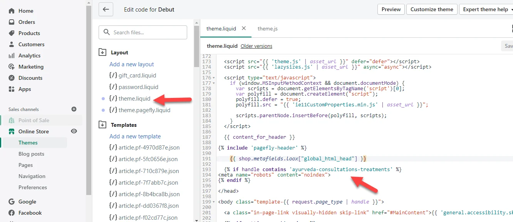
Task: Click line 187 content_for_header code
Action: (260, 137)
